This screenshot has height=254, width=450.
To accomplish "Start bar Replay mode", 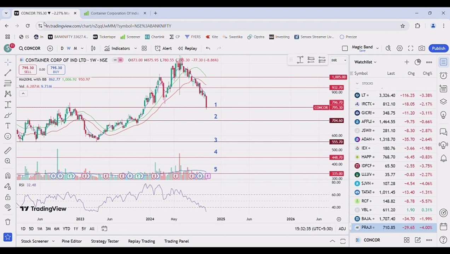I will pyautogui.click(x=187, y=48).
